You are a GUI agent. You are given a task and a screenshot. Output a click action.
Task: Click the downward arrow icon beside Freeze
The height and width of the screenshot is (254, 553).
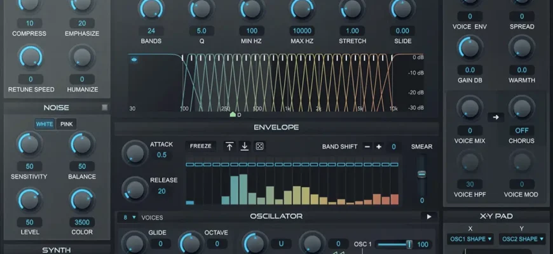pos(245,147)
